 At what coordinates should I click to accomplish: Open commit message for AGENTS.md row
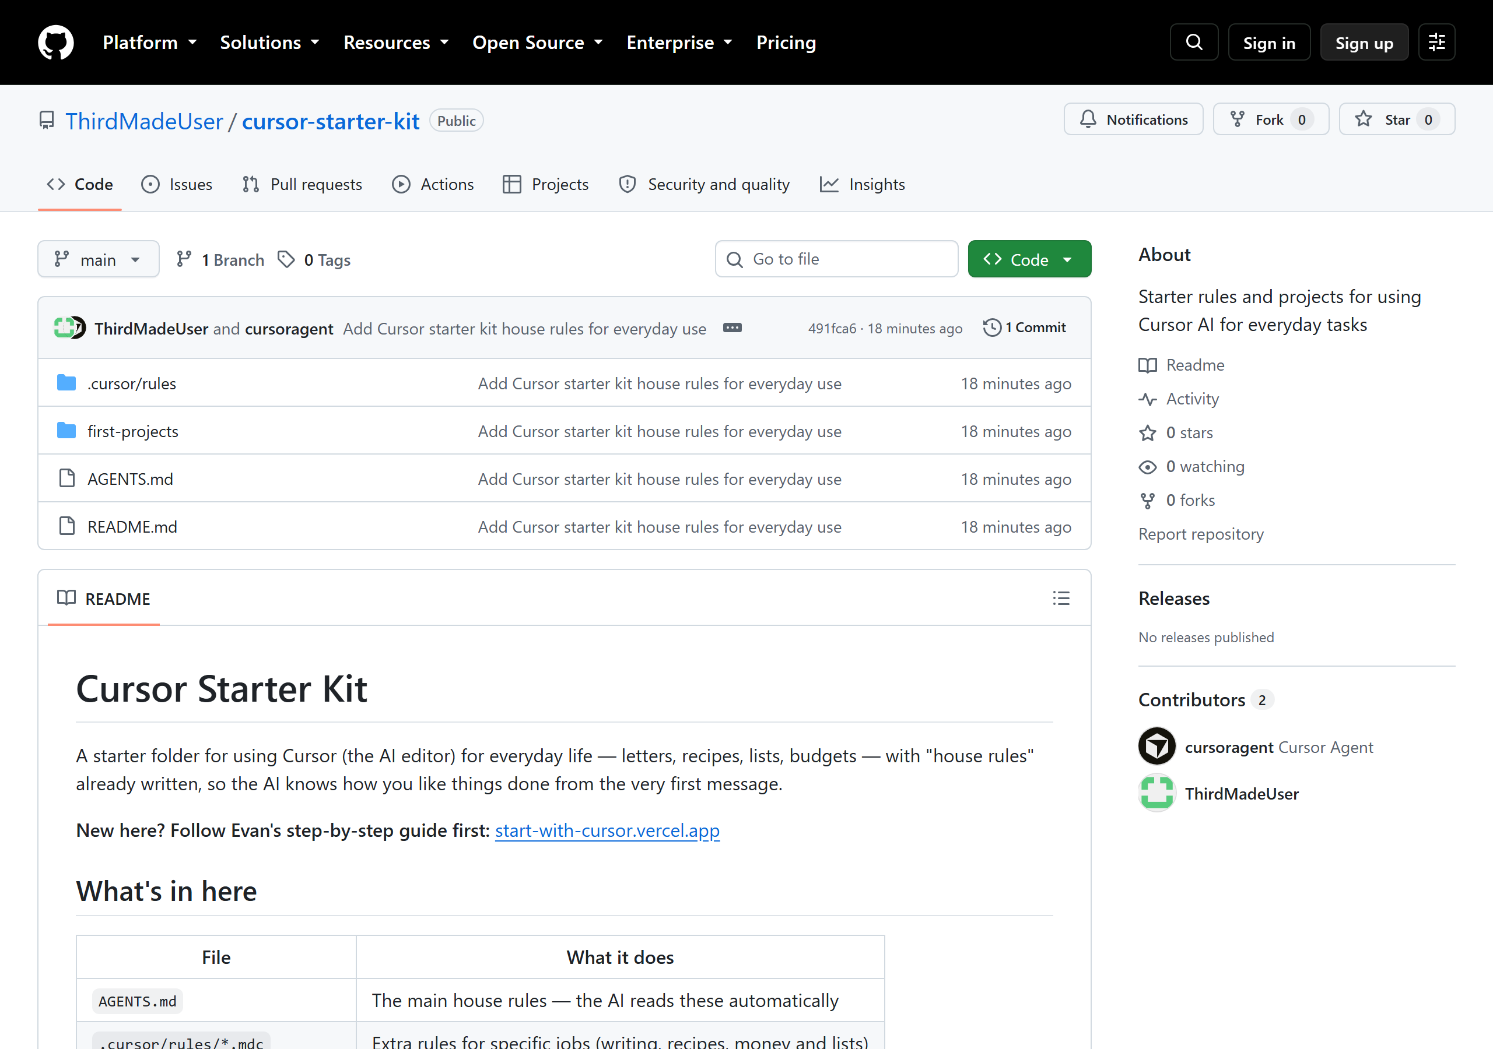click(660, 479)
